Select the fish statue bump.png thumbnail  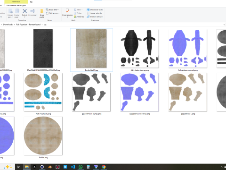(139, 49)
